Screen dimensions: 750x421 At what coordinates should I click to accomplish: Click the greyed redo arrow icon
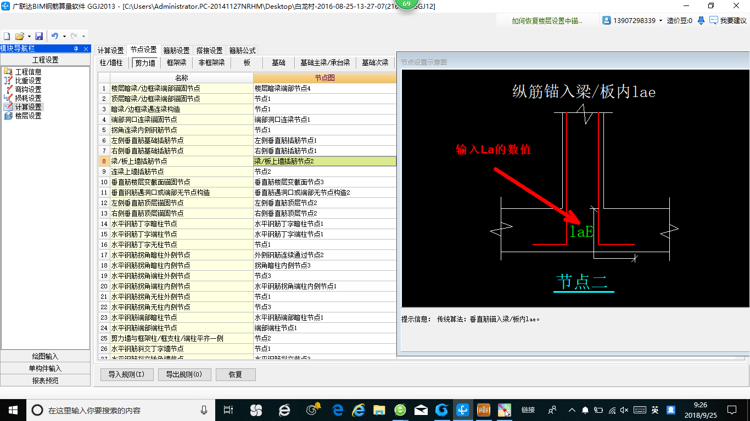[74, 36]
